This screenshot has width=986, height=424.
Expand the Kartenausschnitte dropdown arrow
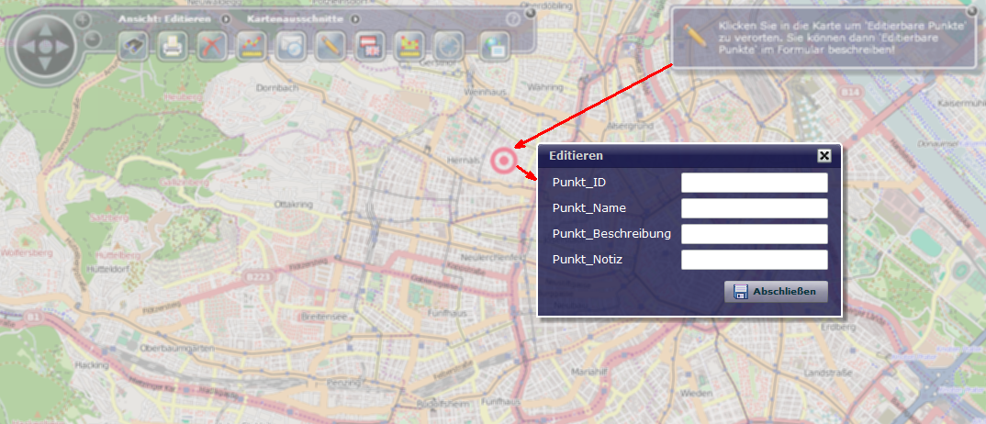coord(354,18)
